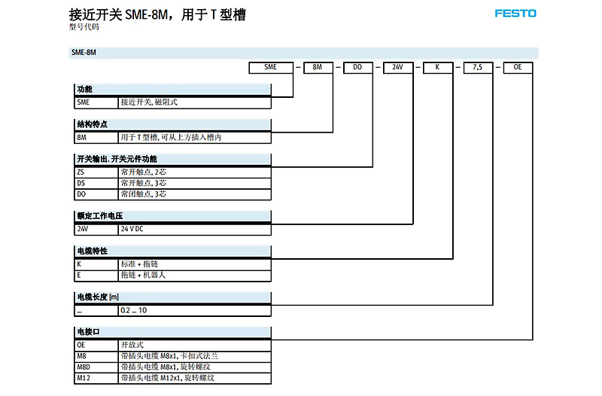Click the text 常闭触点, 3芯
Image resolution: width=602 pixels, height=396 pixels.
pyautogui.click(x=144, y=194)
